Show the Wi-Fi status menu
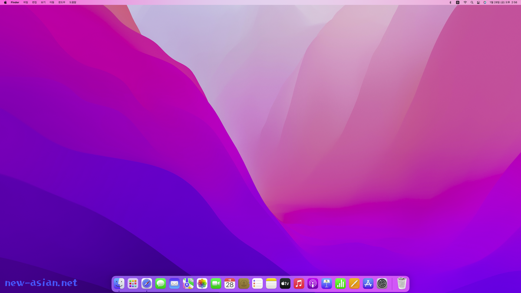Viewport: 521px width, 293px height. [465, 2]
